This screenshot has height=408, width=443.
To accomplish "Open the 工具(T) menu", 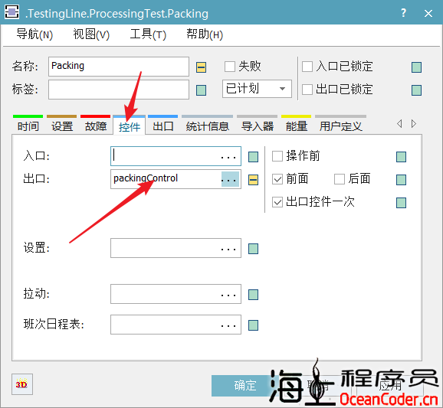I will pos(148,34).
